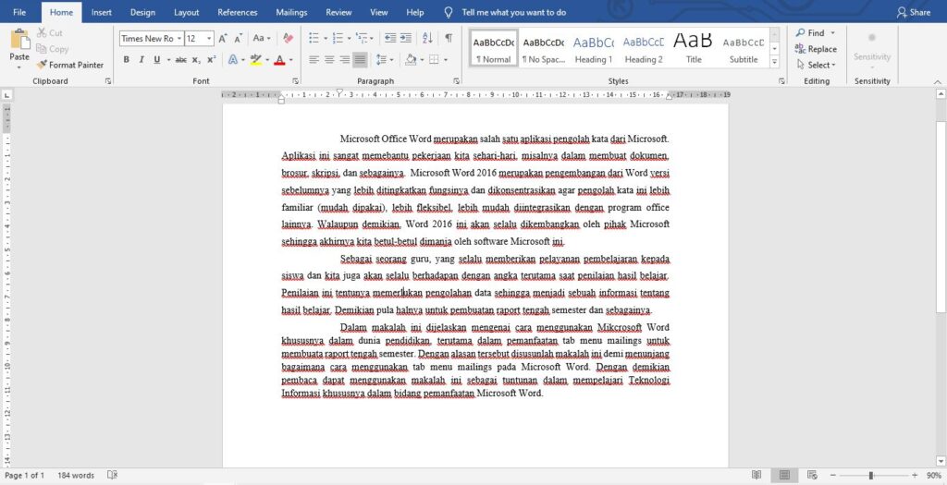Click the vertical scrollbar thumb
Image resolution: width=947 pixels, height=485 pixels.
[941, 217]
